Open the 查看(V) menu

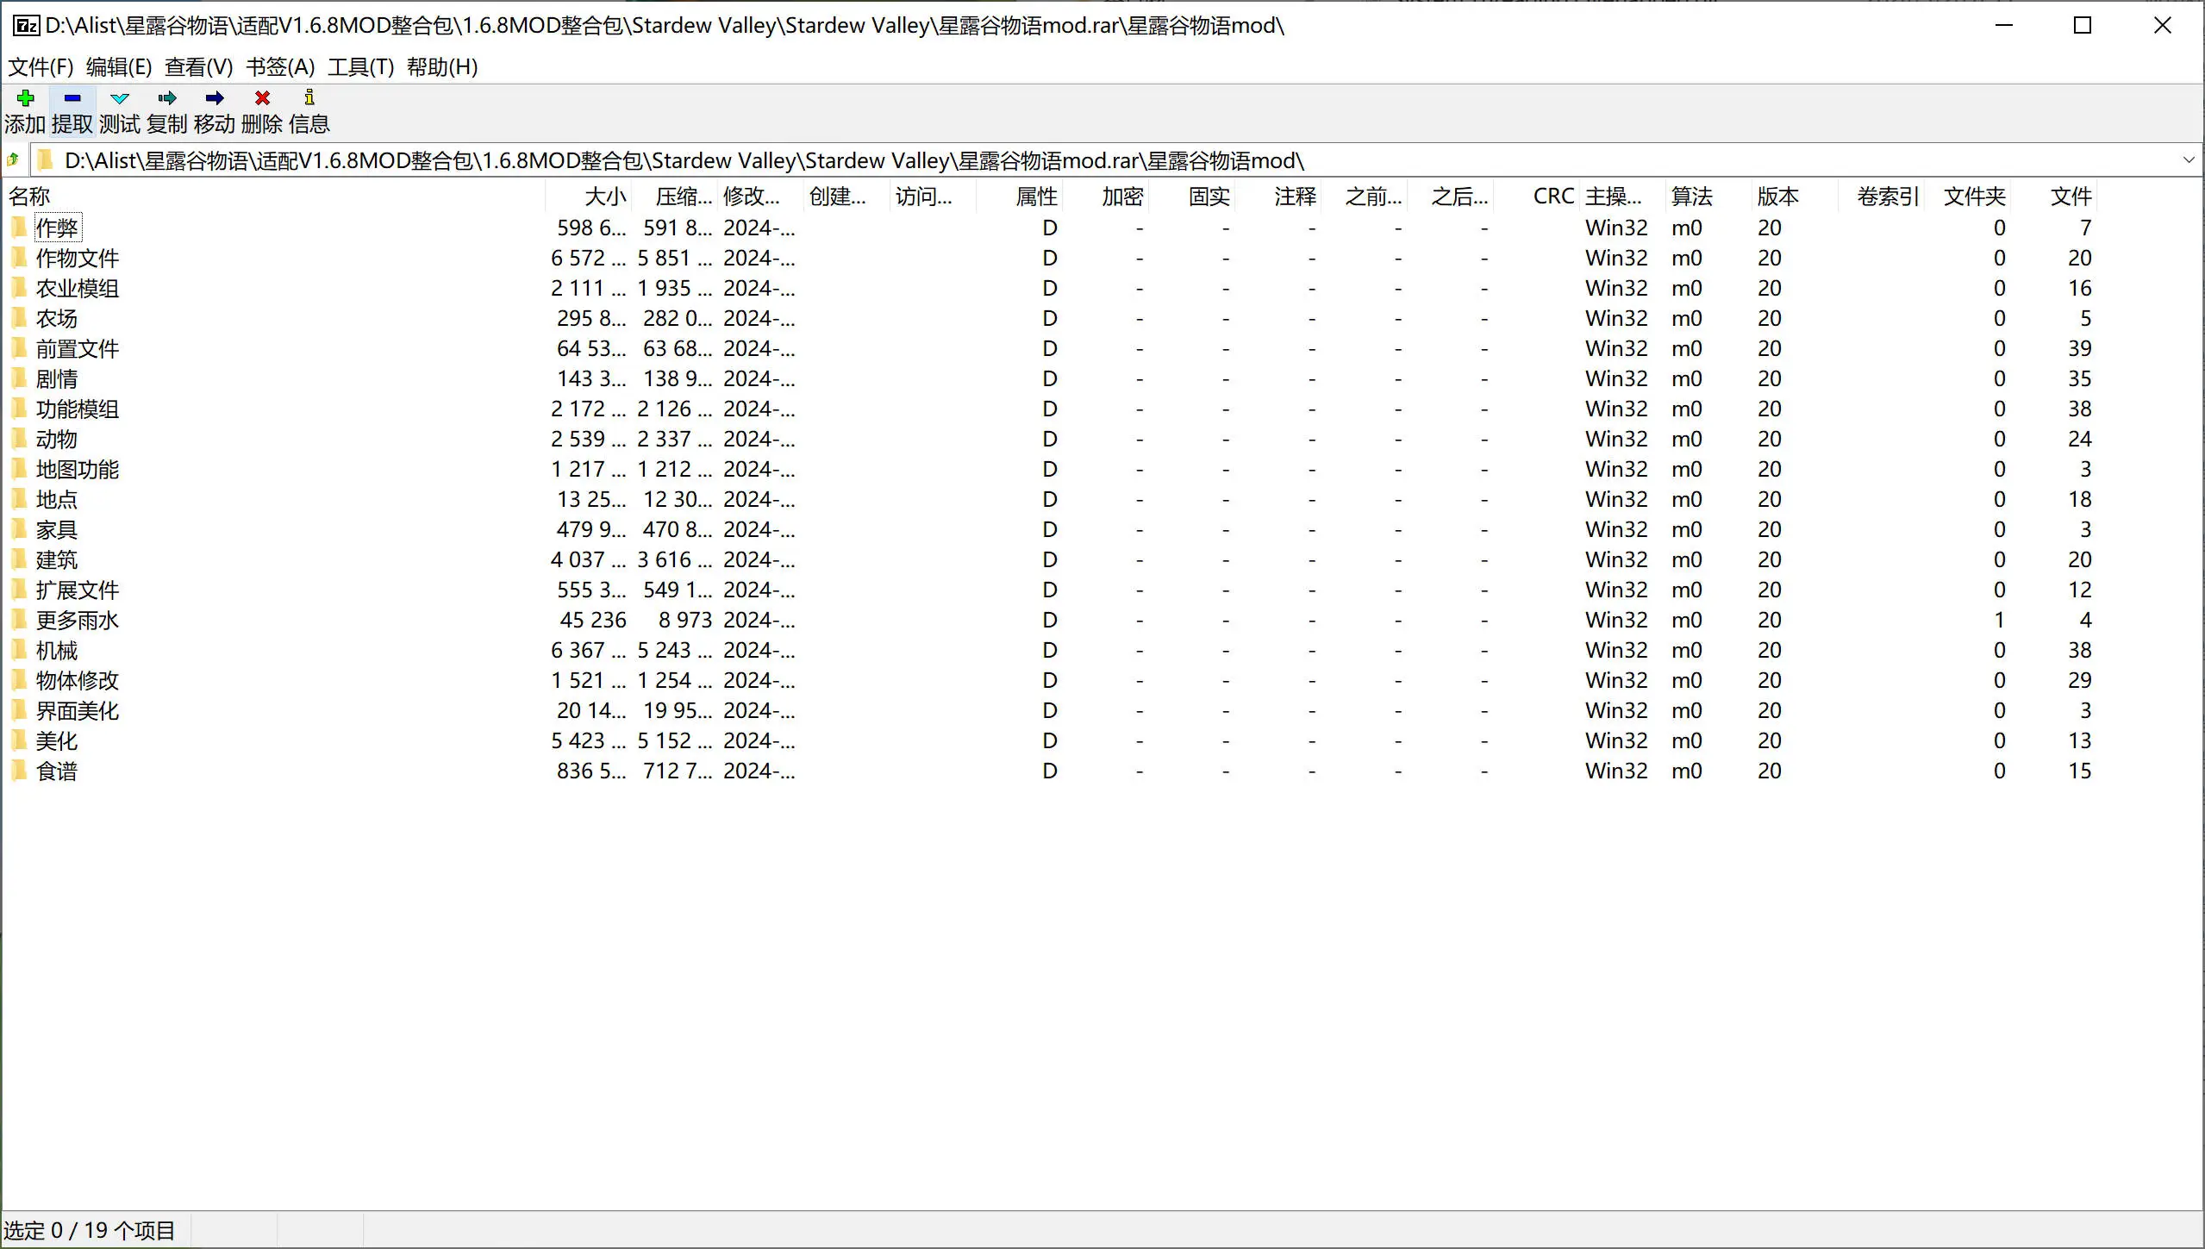point(198,67)
